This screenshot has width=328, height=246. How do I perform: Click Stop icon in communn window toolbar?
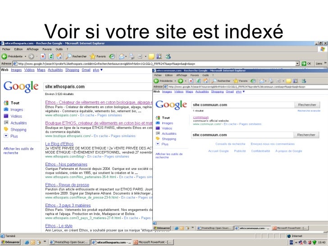click(191, 81)
